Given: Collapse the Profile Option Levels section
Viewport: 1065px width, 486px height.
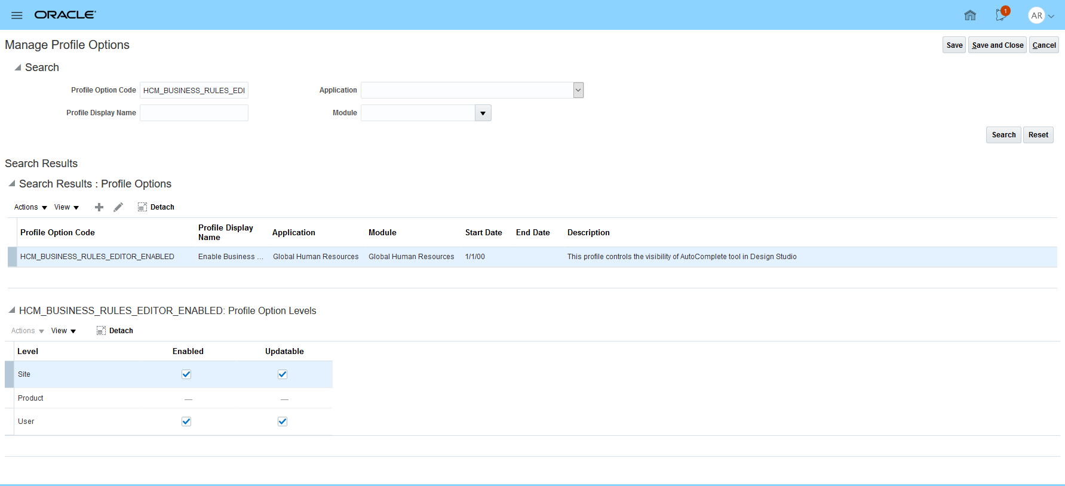Looking at the screenshot, I should coord(11,310).
